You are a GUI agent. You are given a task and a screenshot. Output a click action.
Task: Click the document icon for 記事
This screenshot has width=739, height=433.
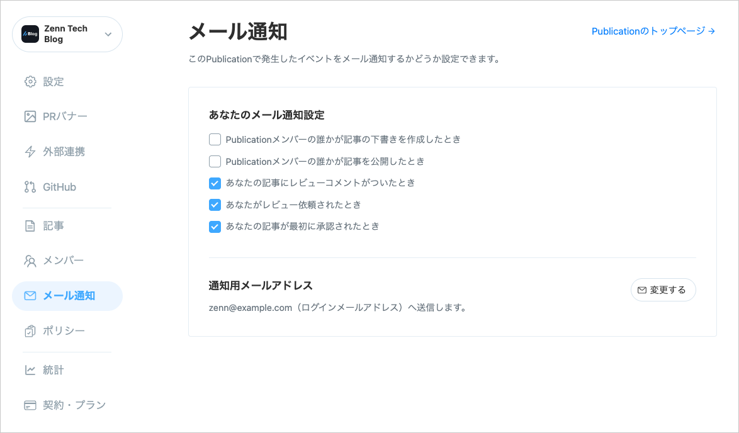[x=30, y=226]
